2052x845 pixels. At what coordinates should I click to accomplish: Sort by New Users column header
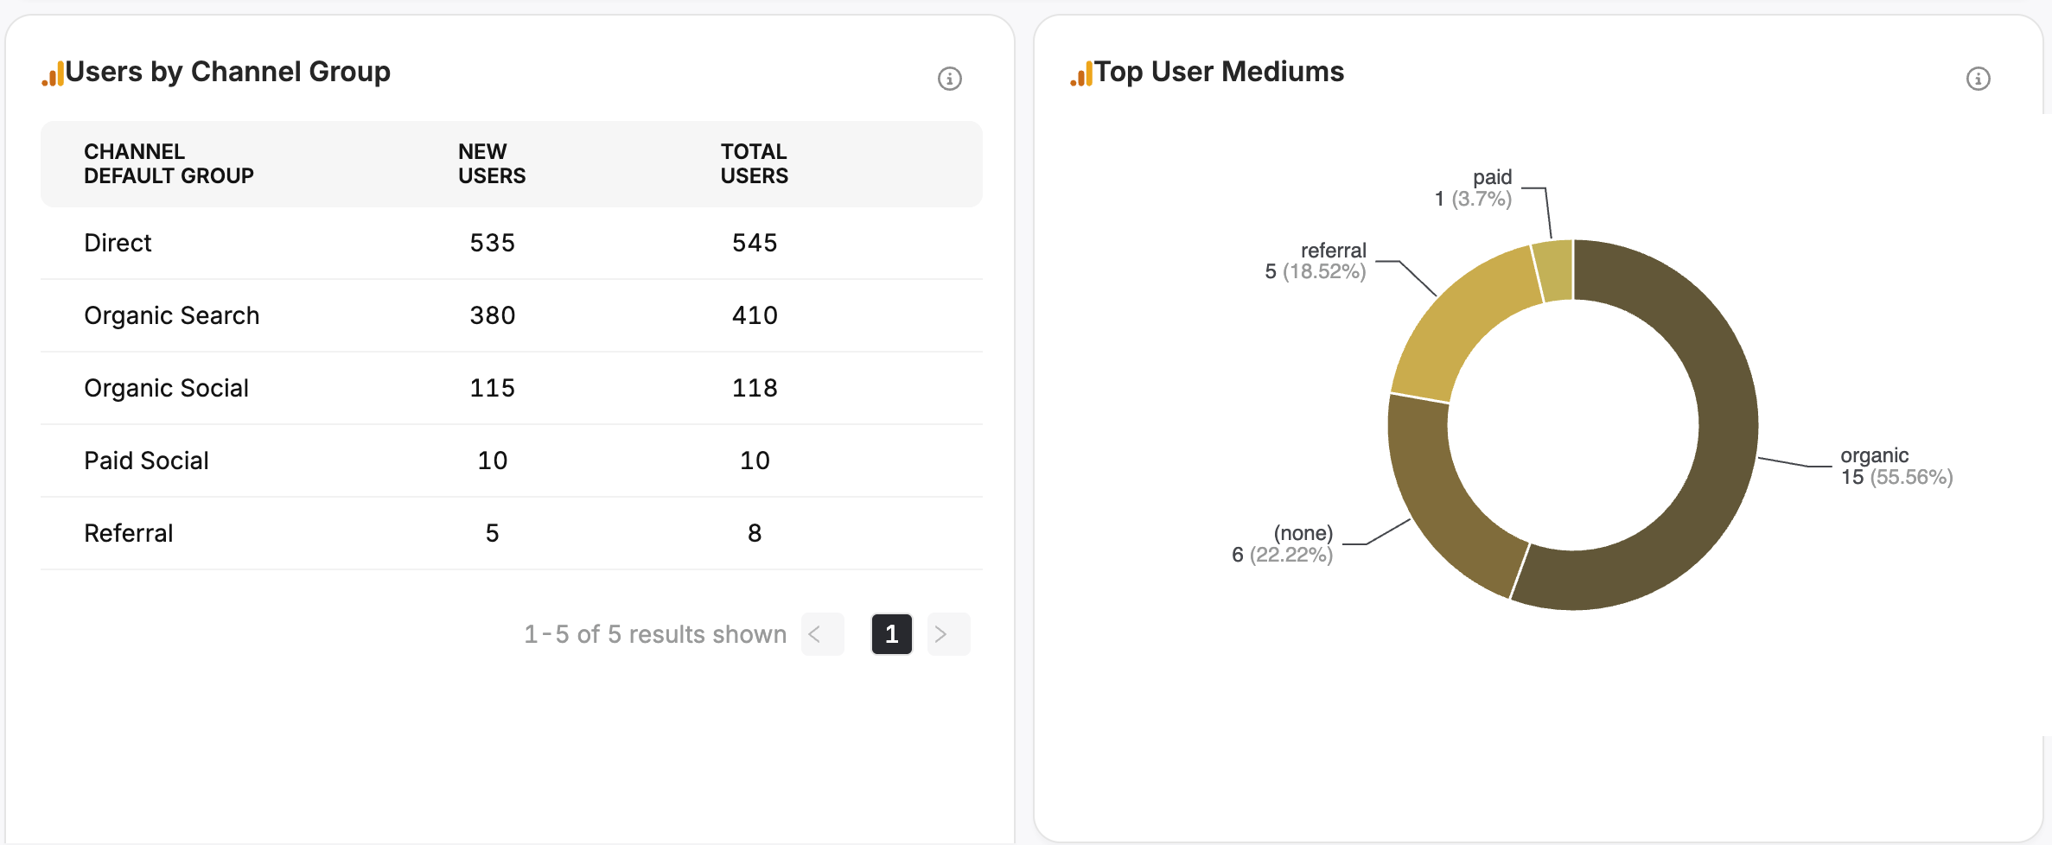491,164
